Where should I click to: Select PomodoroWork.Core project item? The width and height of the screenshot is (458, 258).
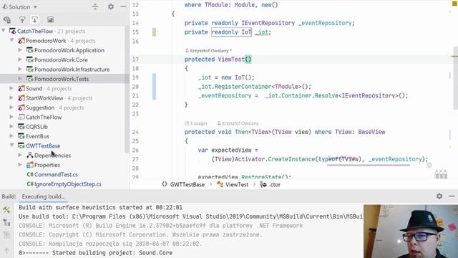pyautogui.click(x=61, y=59)
